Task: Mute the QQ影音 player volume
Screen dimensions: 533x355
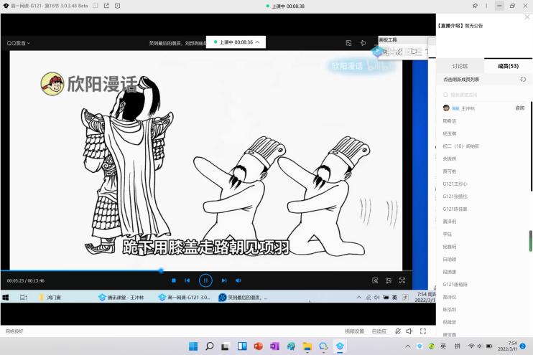Action: coord(238,280)
